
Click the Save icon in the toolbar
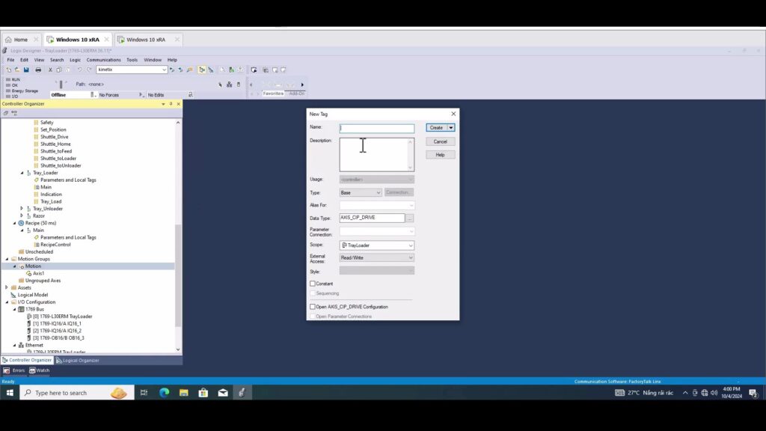pyautogui.click(x=26, y=70)
